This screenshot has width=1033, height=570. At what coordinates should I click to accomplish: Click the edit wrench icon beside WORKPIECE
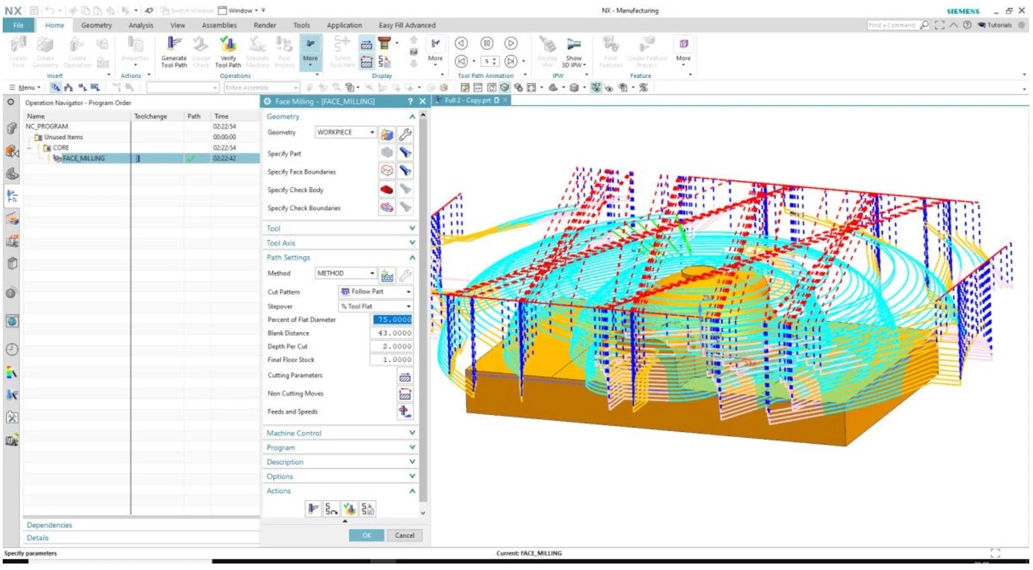coord(405,134)
